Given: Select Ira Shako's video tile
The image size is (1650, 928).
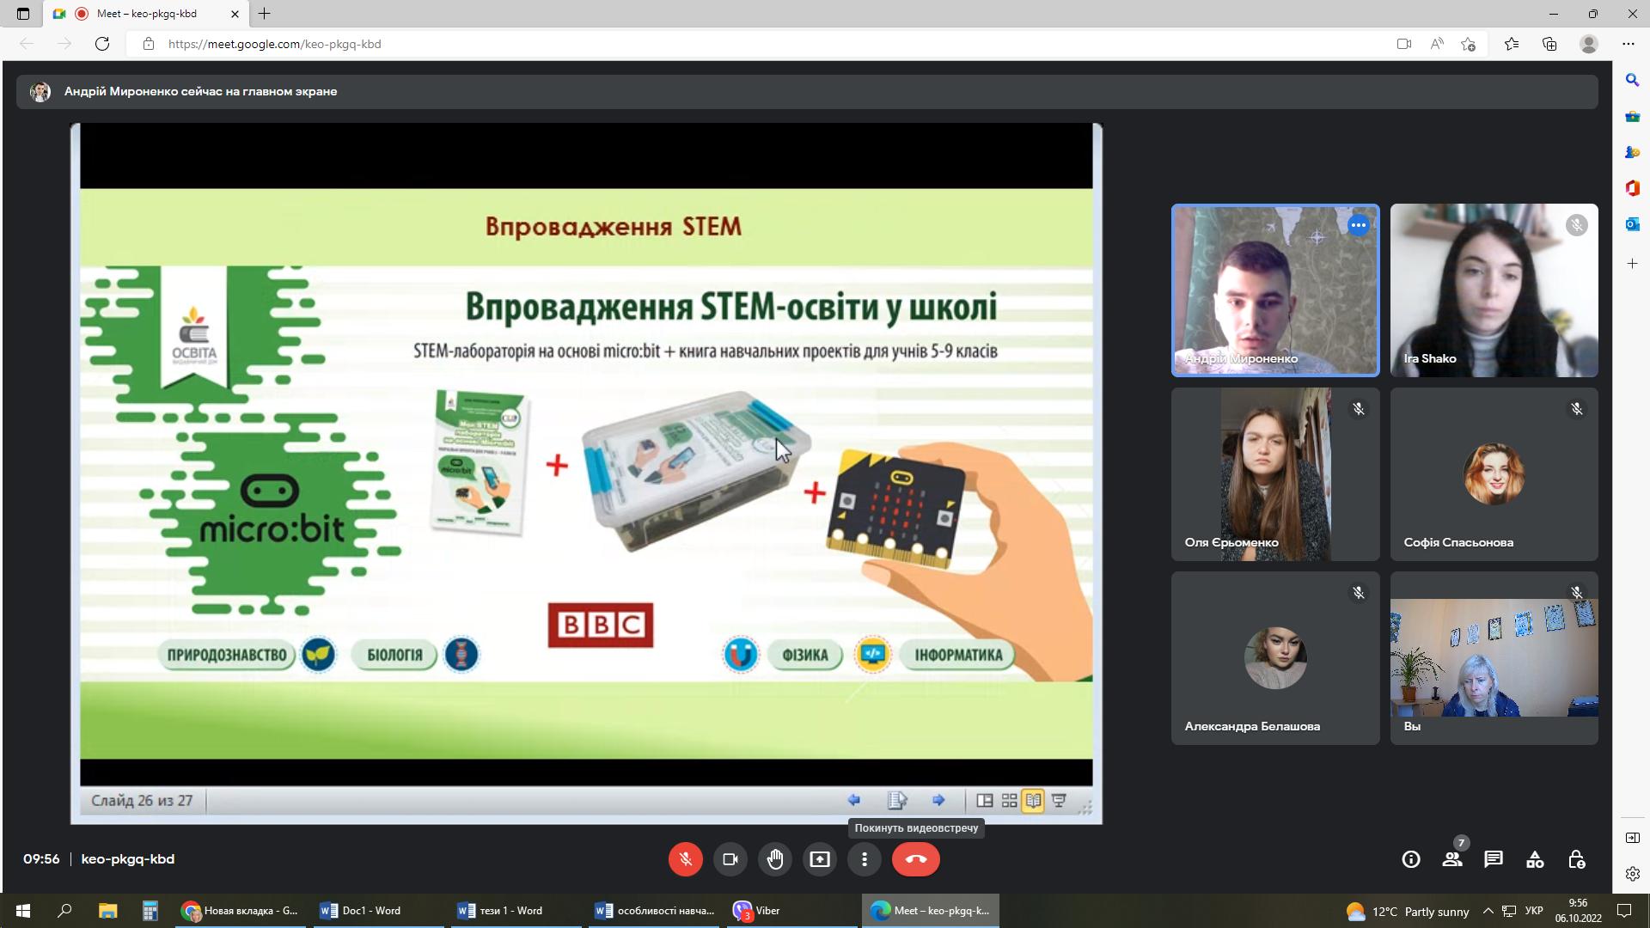Looking at the screenshot, I should (1494, 290).
